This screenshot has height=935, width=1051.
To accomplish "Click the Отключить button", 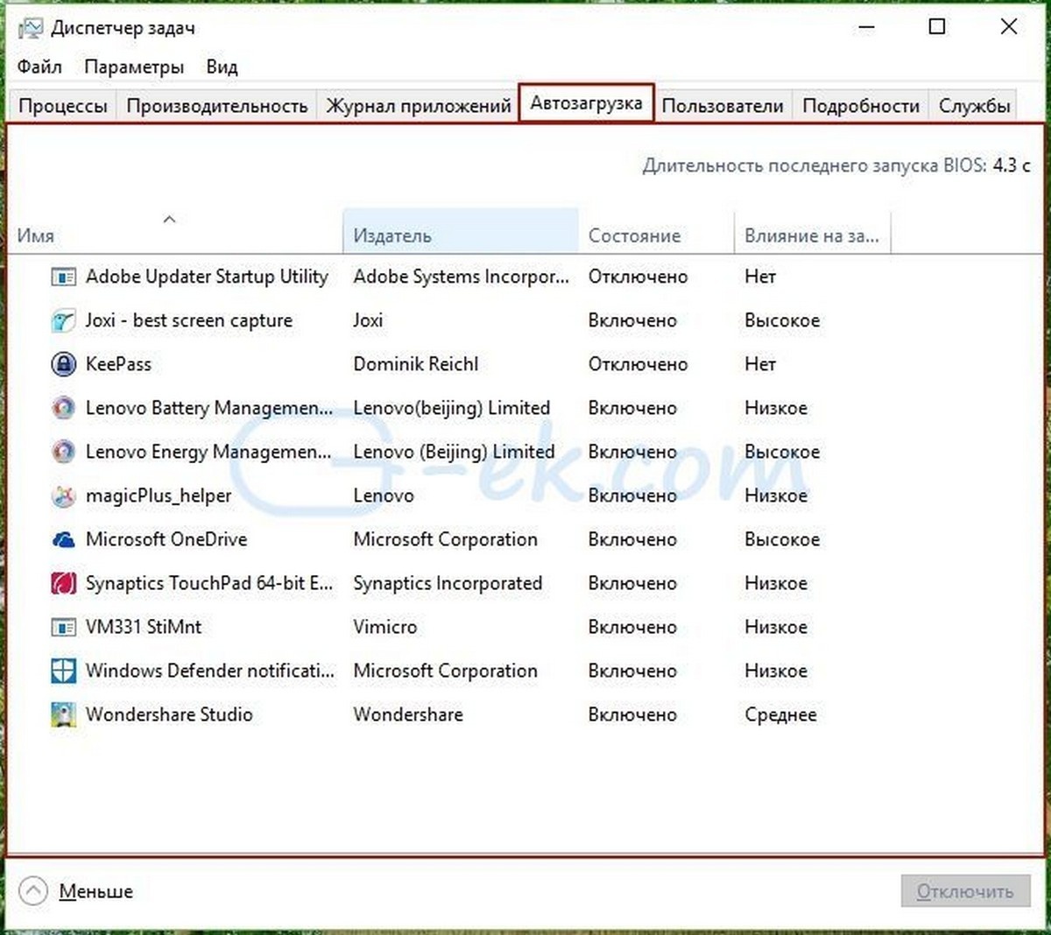I will [x=965, y=891].
